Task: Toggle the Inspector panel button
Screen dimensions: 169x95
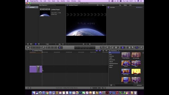Action: 137,47
